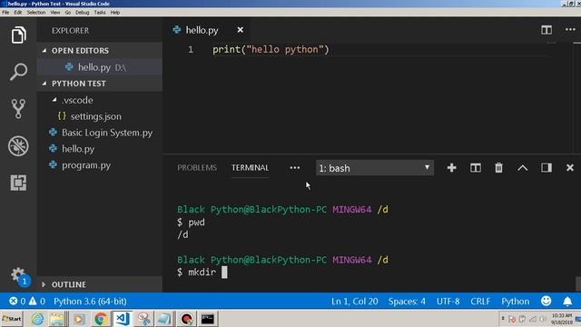Viewport: 581px width, 327px height.
Task: Click the terminal mkdir command line
Action: (202, 272)
